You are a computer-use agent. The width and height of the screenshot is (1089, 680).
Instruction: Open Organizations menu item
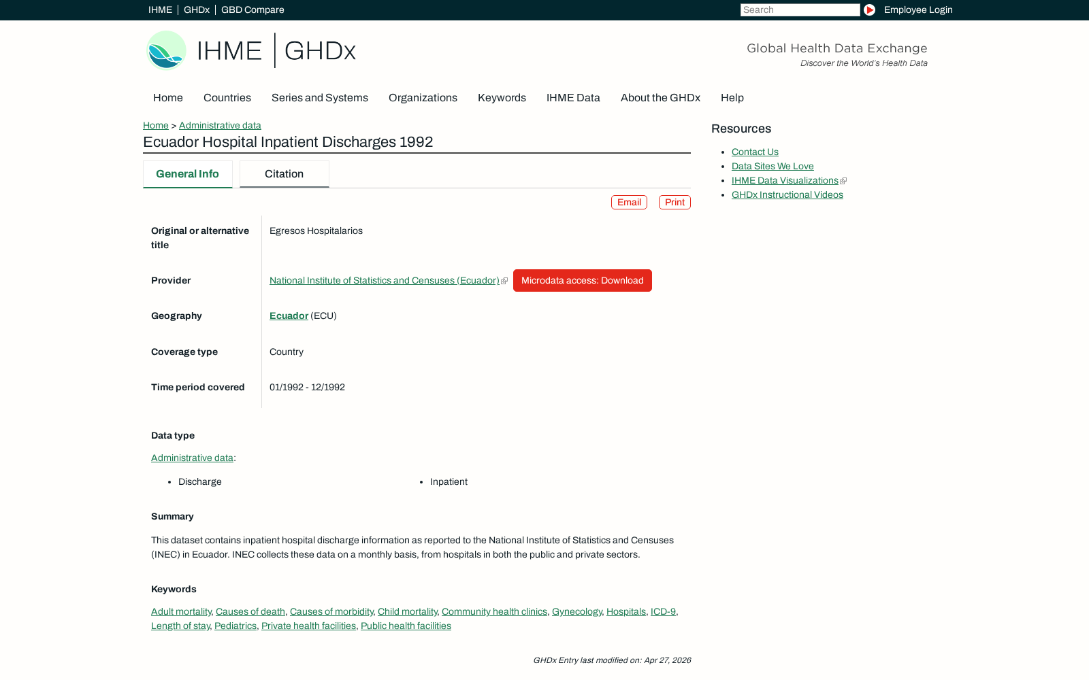(423, 98)
